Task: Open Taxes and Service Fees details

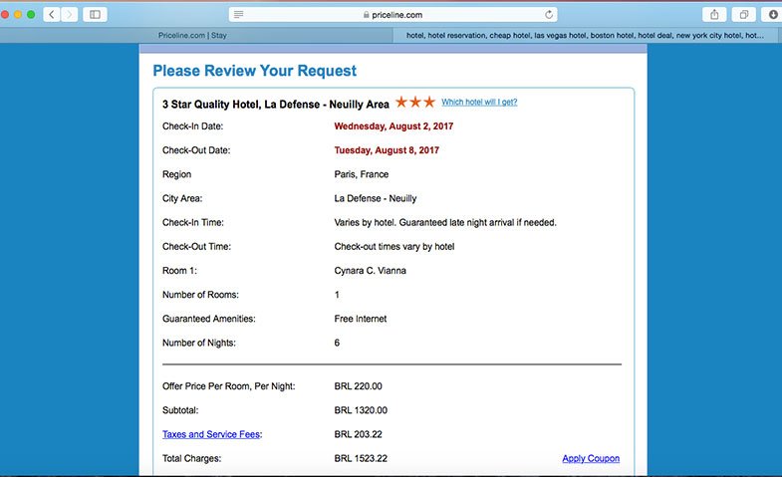Action: pyautogui.click(x=210, y=434)
